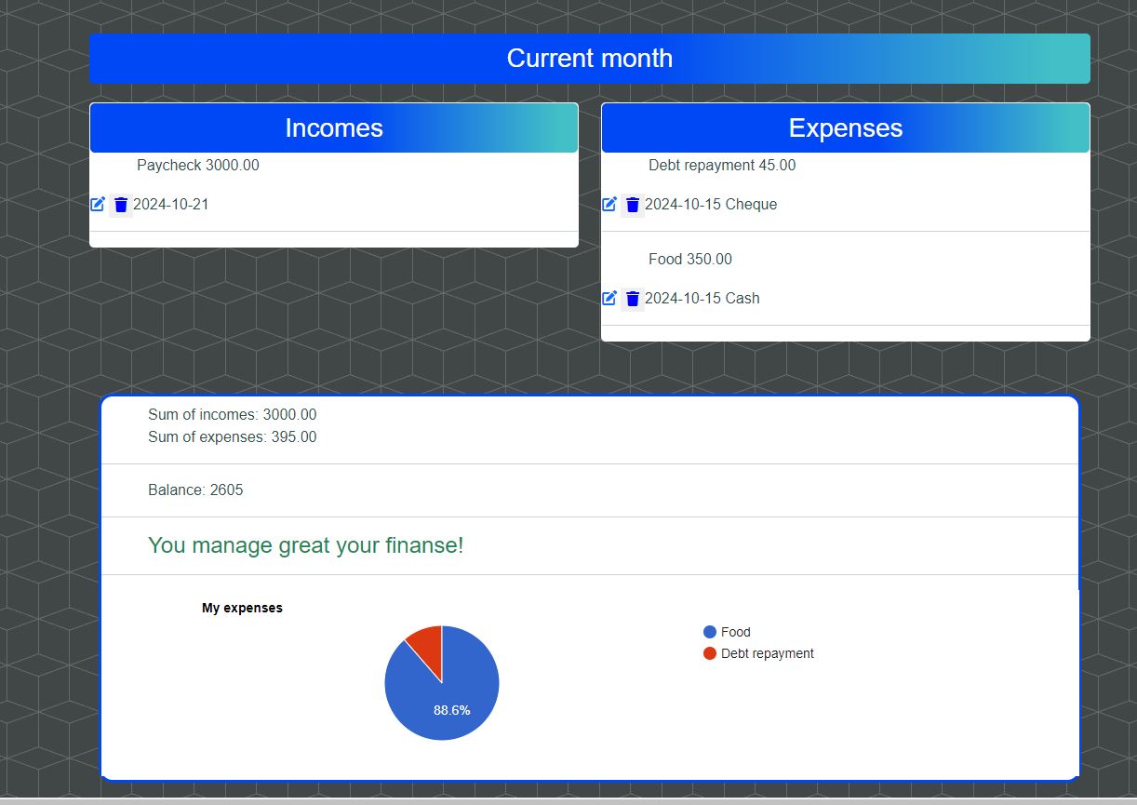The image size is (1137, 805).
Task: Click the My expenses chart title
Action: tap(242, 608)
